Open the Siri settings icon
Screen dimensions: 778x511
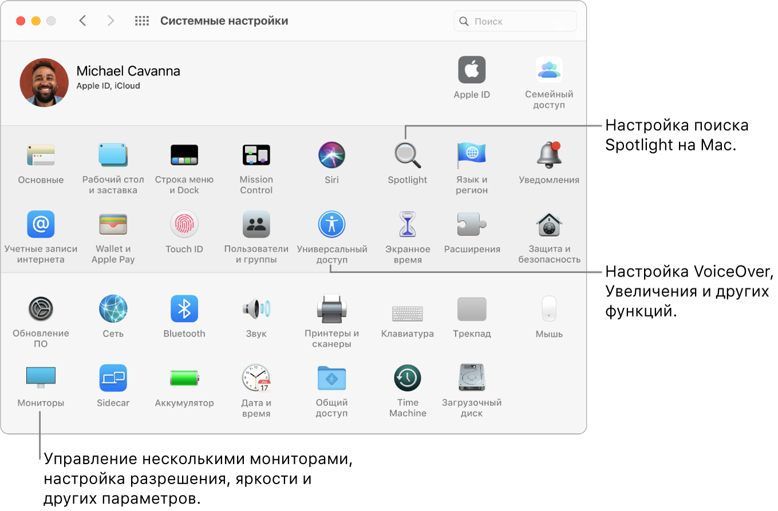[331, 155]
